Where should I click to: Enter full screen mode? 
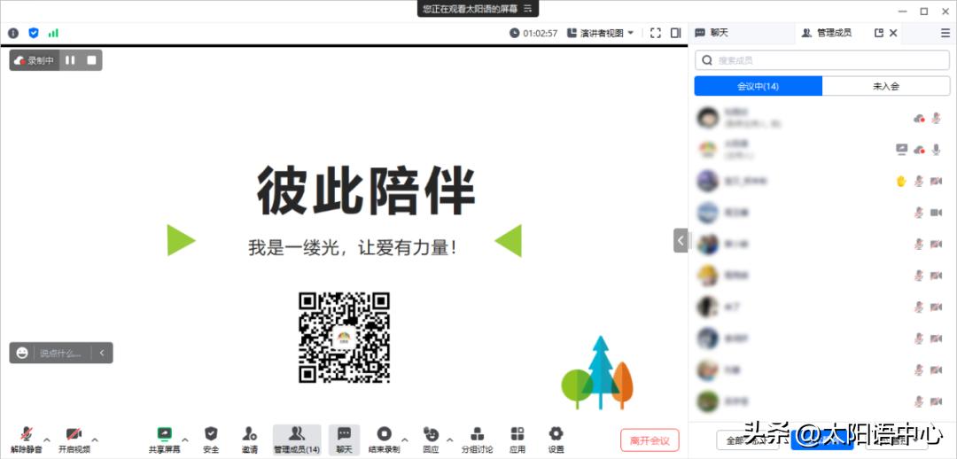pyautogui.click(x=656, y=33)
